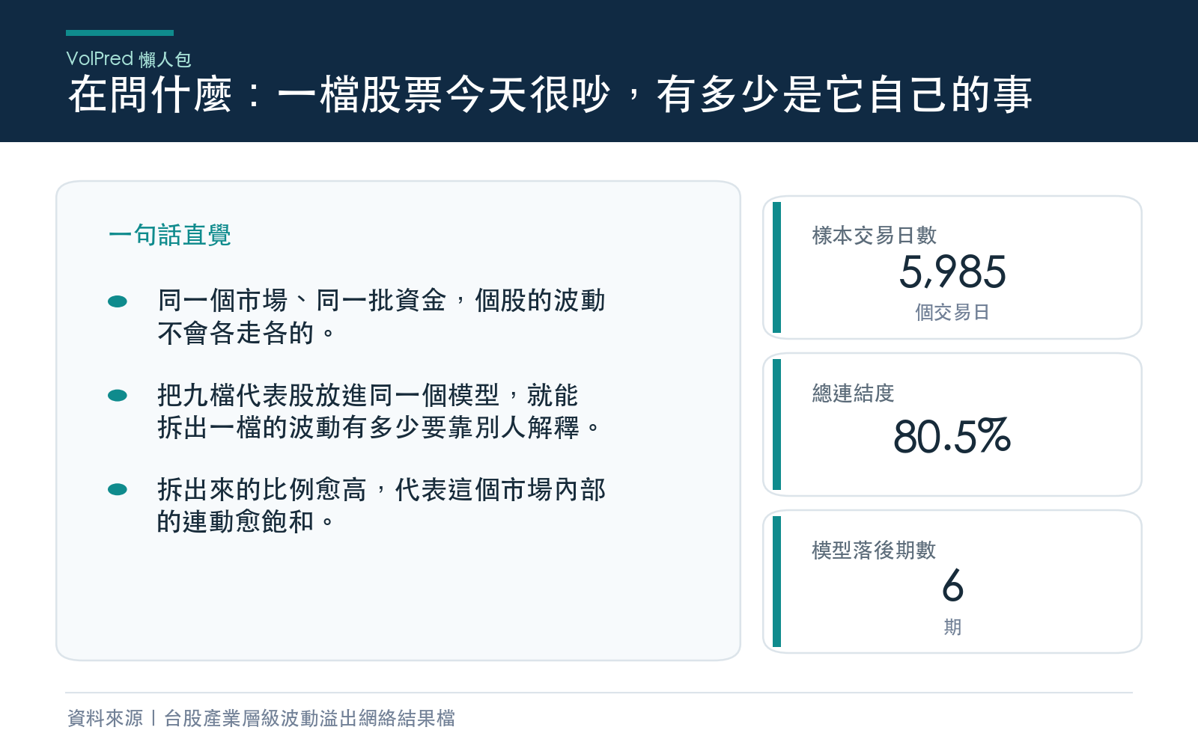Click the value 6 in lag card
The height and width of the screenshot is (748, 1198).
(x=952, y=585)
